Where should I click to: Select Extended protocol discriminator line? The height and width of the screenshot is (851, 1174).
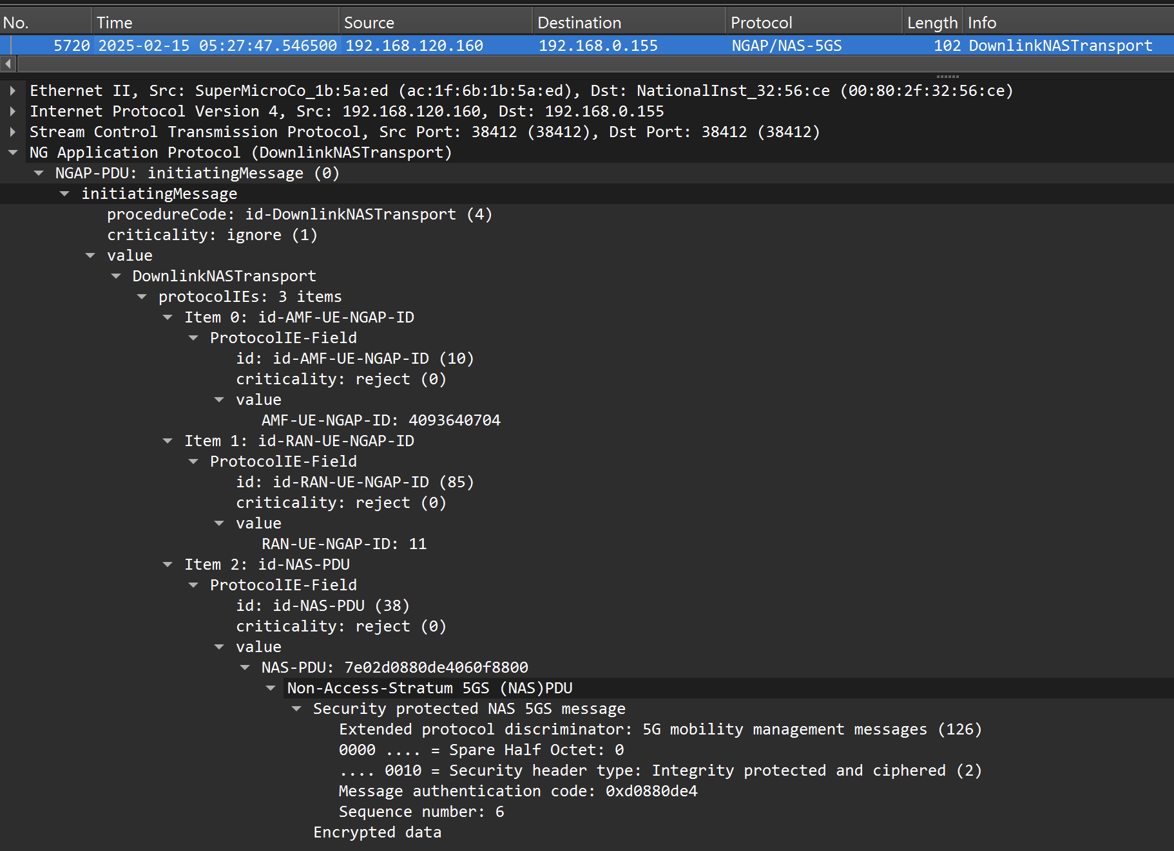click(660, 729)
